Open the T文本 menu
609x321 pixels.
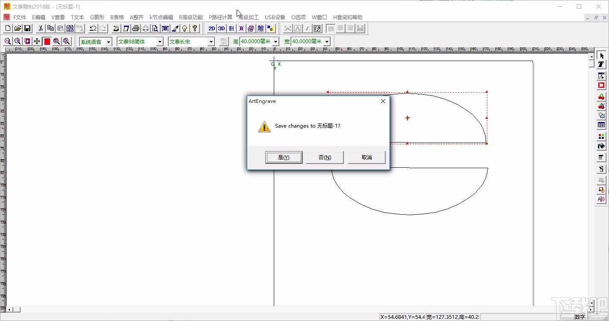click(x=77, y=18)
